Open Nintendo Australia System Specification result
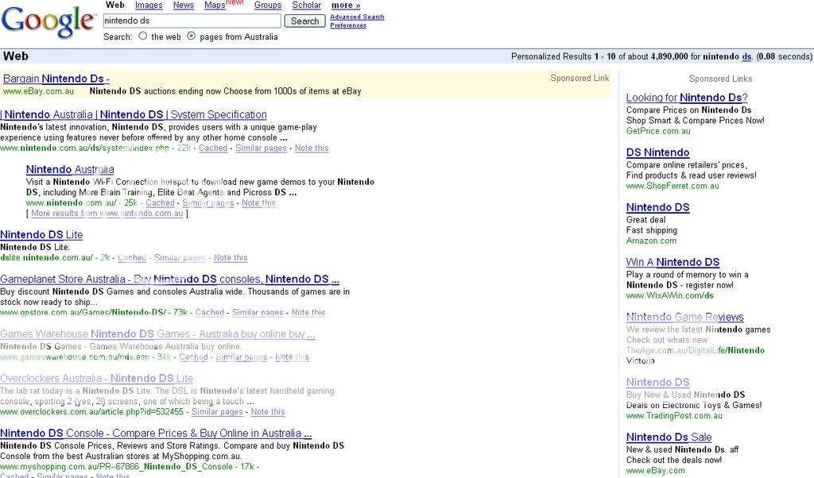This screenshot has height=478, width=814. [134, 114]
